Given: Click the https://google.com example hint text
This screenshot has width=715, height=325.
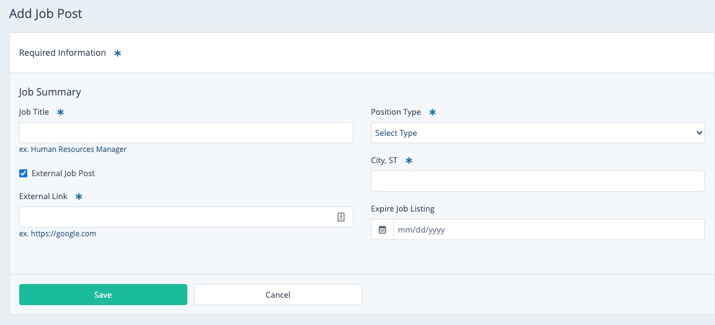Looking at the screenshot, I should pos(58,234).
